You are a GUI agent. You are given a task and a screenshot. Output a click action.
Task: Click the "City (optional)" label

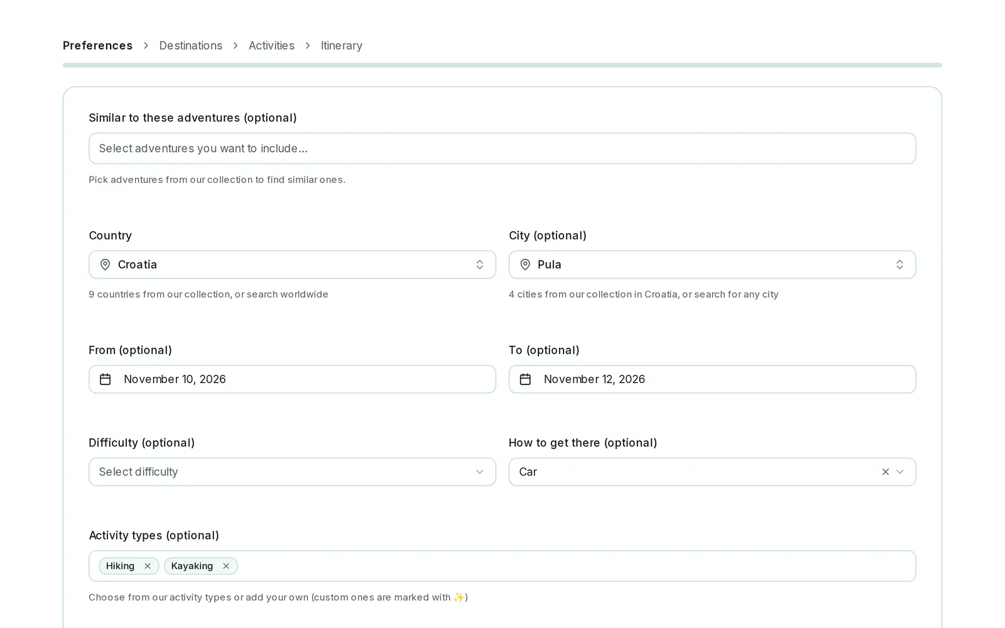tap(548, 235)
